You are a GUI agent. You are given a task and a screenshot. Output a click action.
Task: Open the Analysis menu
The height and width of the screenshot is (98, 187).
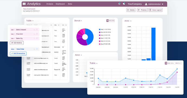pyautogui.click(x=50, y=4)
